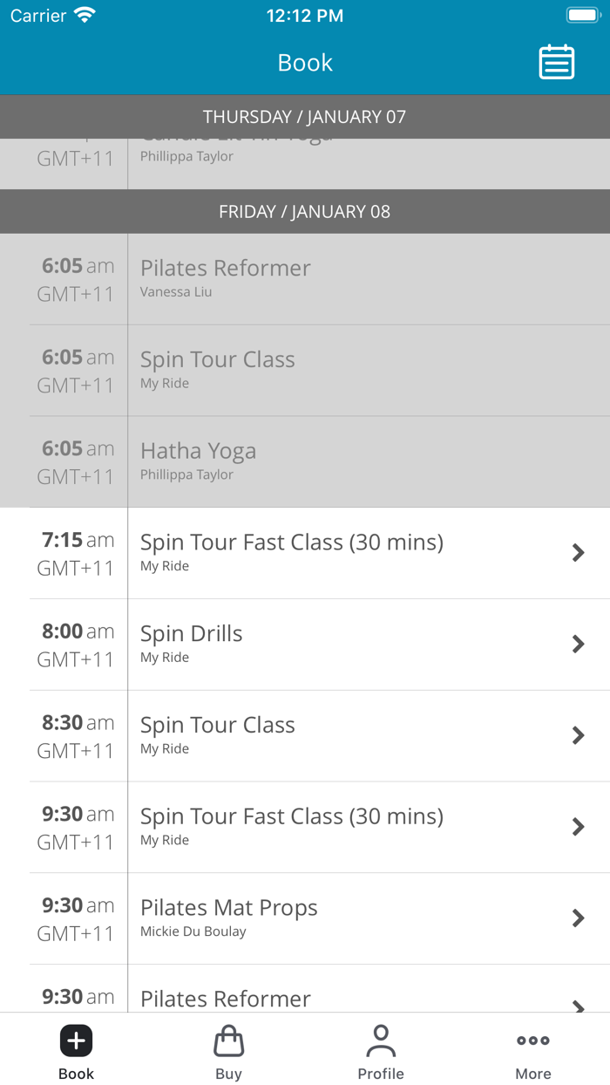Switch to the Profile tab
610x1085 pixels.
click(x=381, y=1050)
